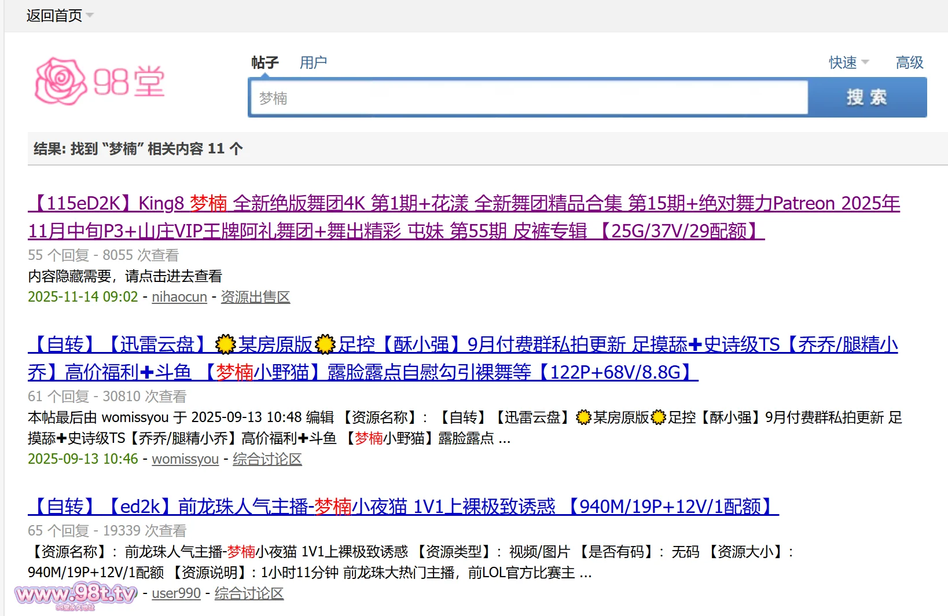Screen dimensions: 948x616
Task: Open the 快速 search mode dropdown
Action: coord(848,63)
